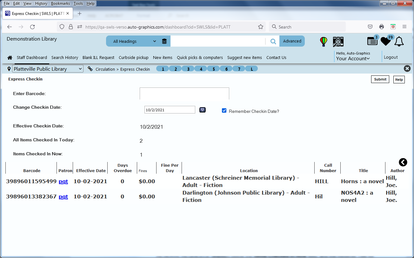
Task: Toggle Remember Checkin Date checkbox
Action: tap(224, 111)
